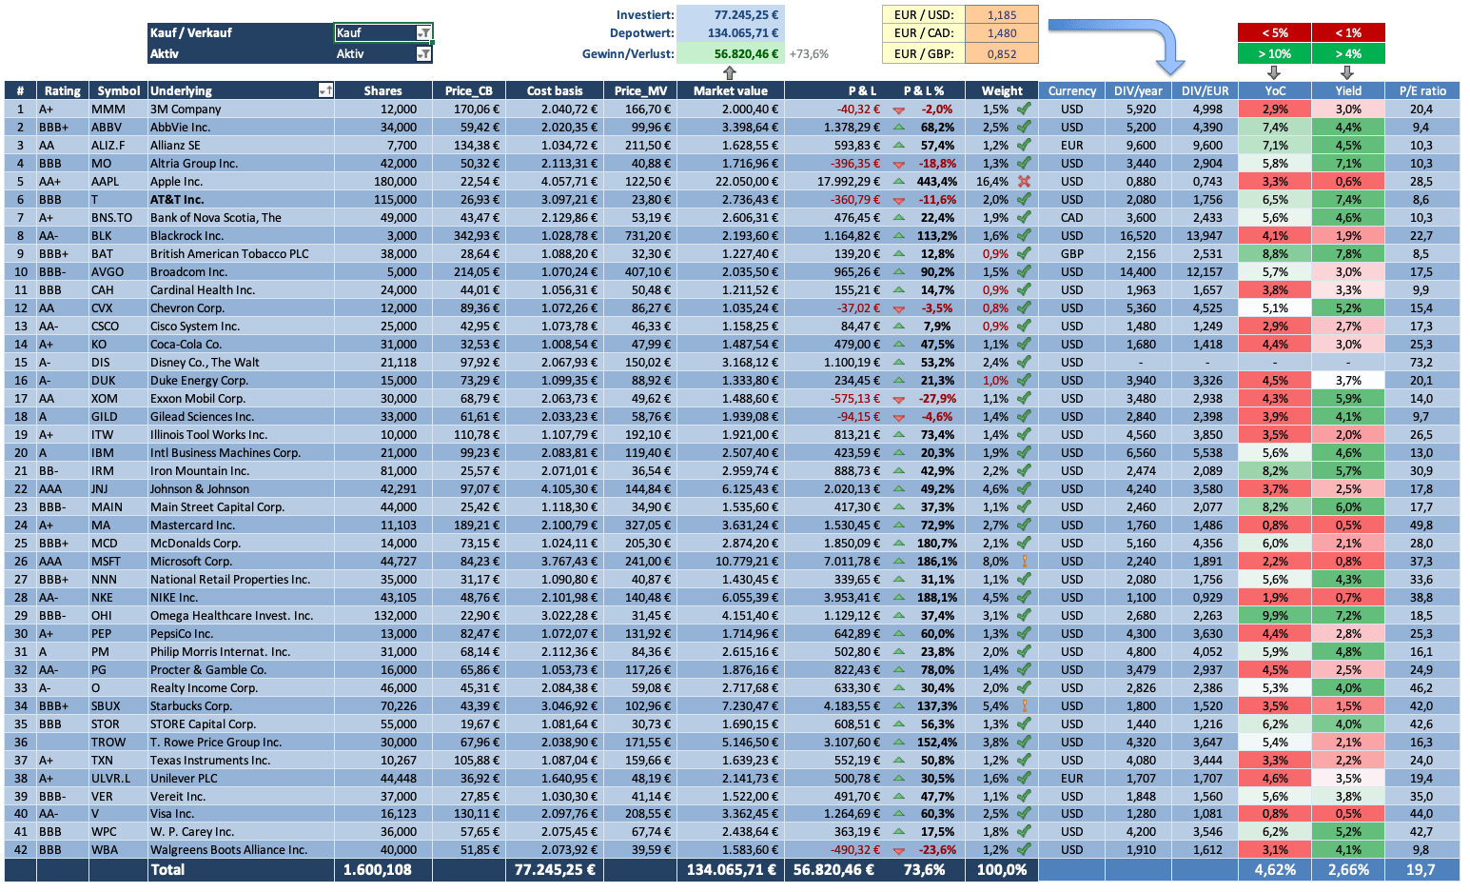The height and width of the screenshot is (892, 1470).
Task: Click the EUR / USD rate cell 1,185
Action: tap(1002, 15)
